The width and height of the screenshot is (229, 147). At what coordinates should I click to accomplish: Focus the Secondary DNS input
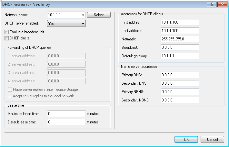pyautogui.click(x=180, y=83)
